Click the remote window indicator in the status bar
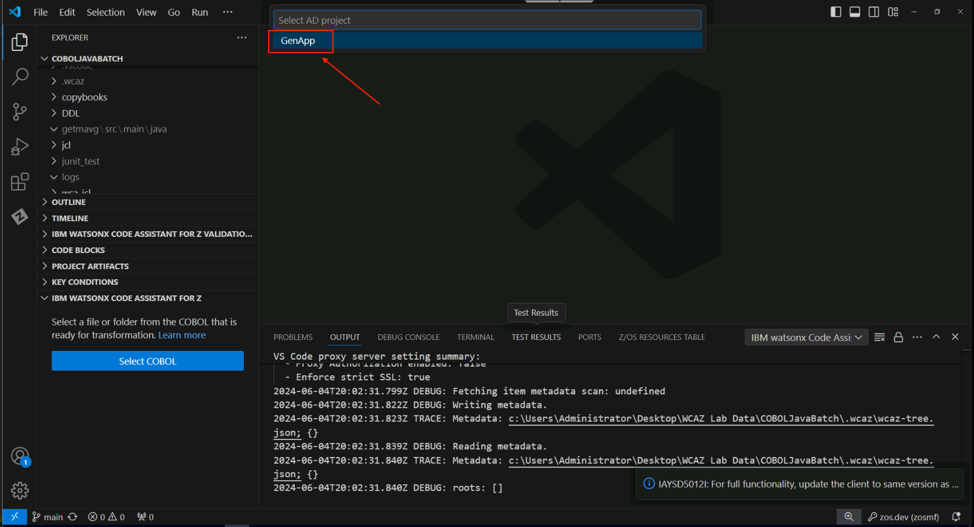The image size is (974, 527). coord(14,517)
